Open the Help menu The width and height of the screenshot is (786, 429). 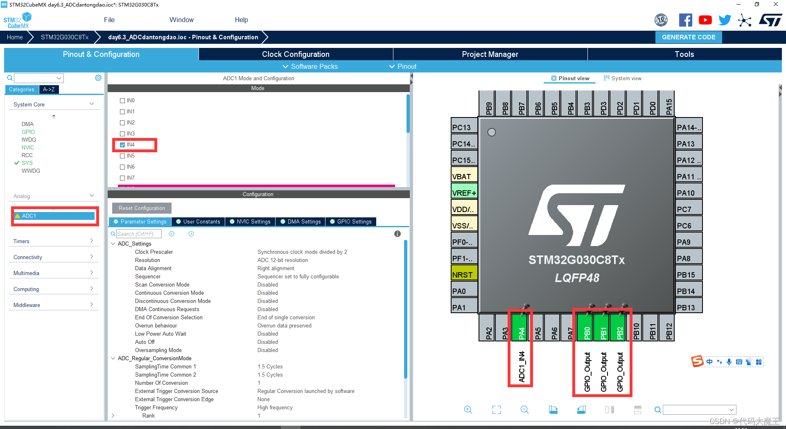241,20
